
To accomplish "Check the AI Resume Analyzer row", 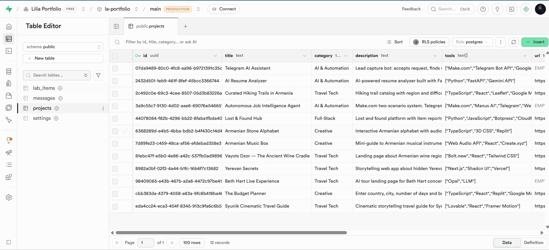I will 115,81.
